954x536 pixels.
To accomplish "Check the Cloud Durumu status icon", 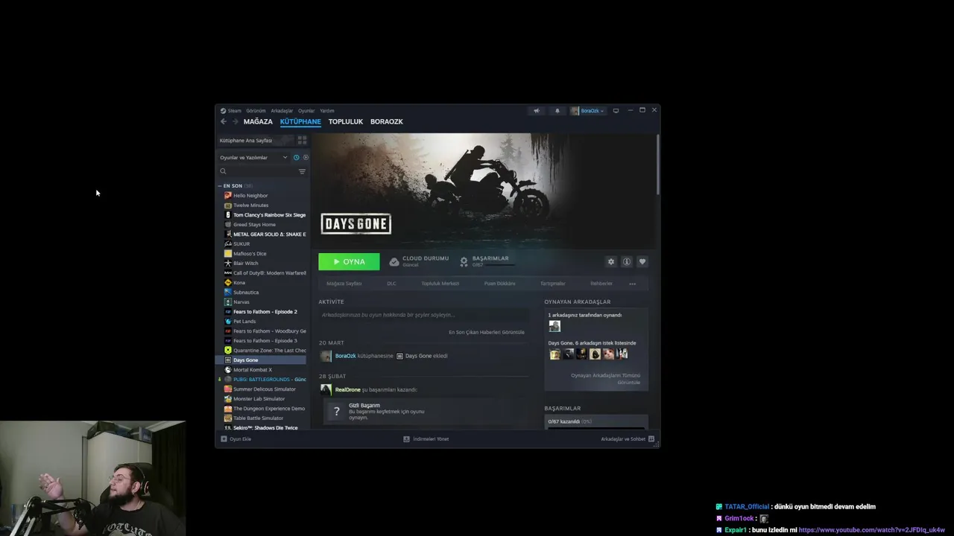I will (x=394, y=262).
